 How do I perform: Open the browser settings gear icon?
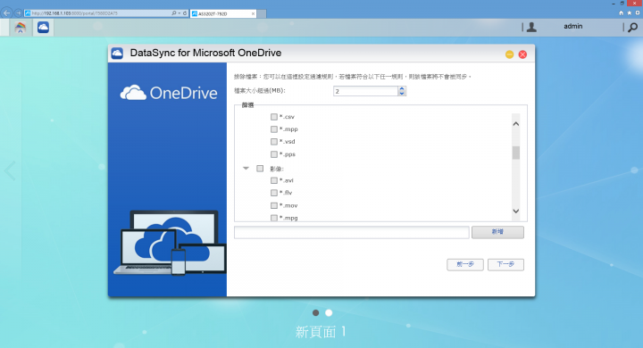pos(638,13)
